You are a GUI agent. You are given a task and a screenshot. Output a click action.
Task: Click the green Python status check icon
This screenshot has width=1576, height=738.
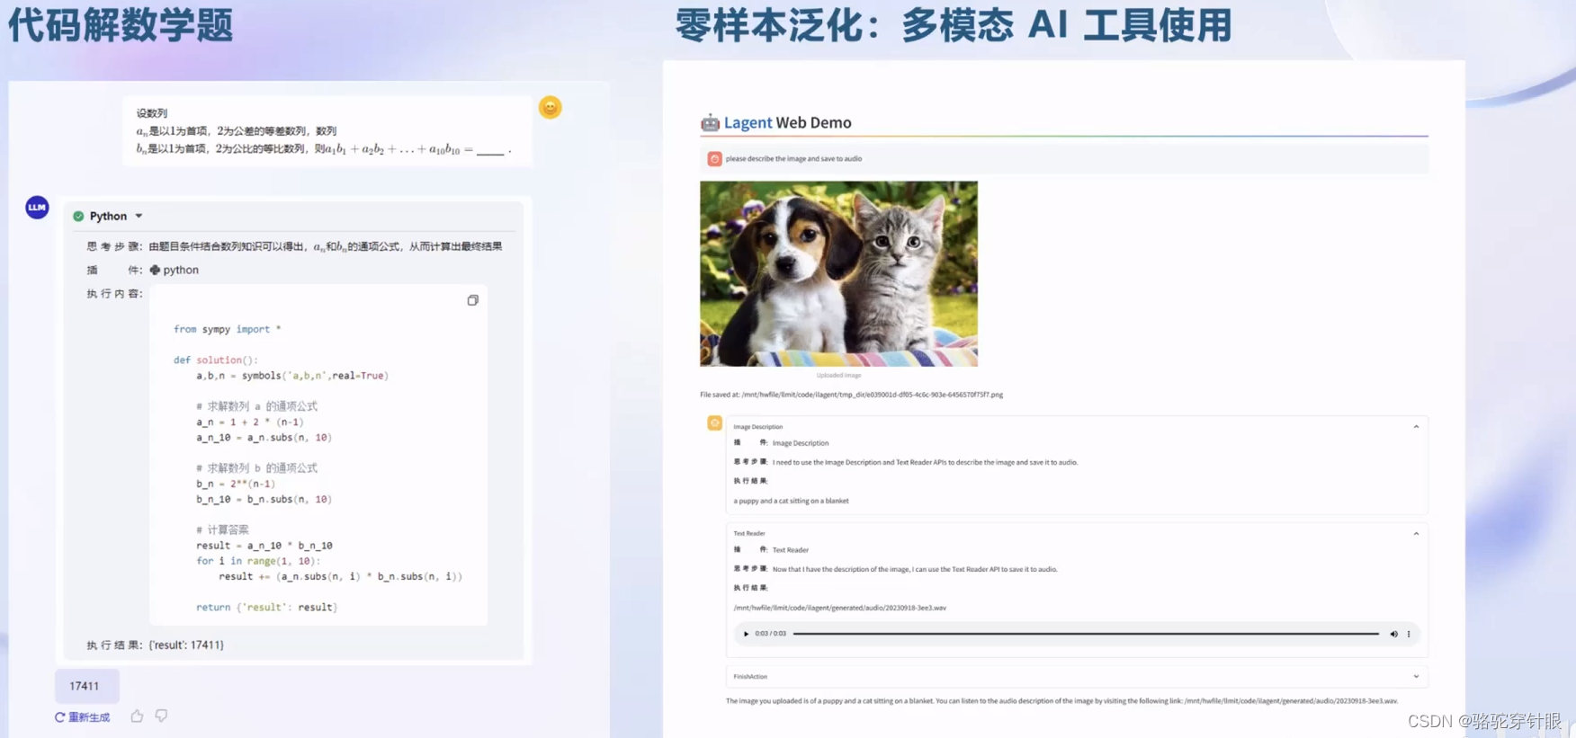coord(78,216)
